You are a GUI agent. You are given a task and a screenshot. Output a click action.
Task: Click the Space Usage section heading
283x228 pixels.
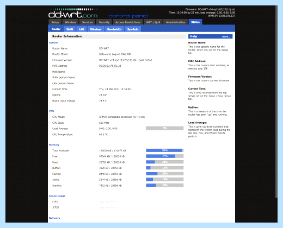click(57, 196)
